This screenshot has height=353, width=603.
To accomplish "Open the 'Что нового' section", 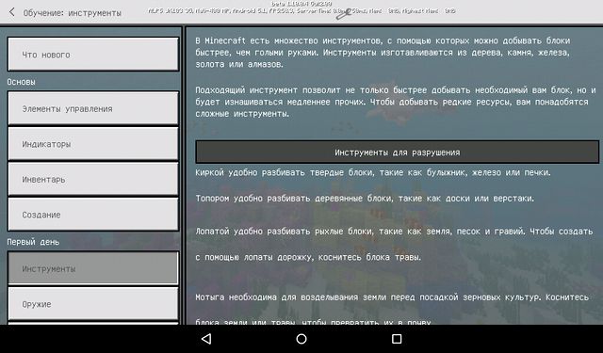I will [x=93, y=55].
